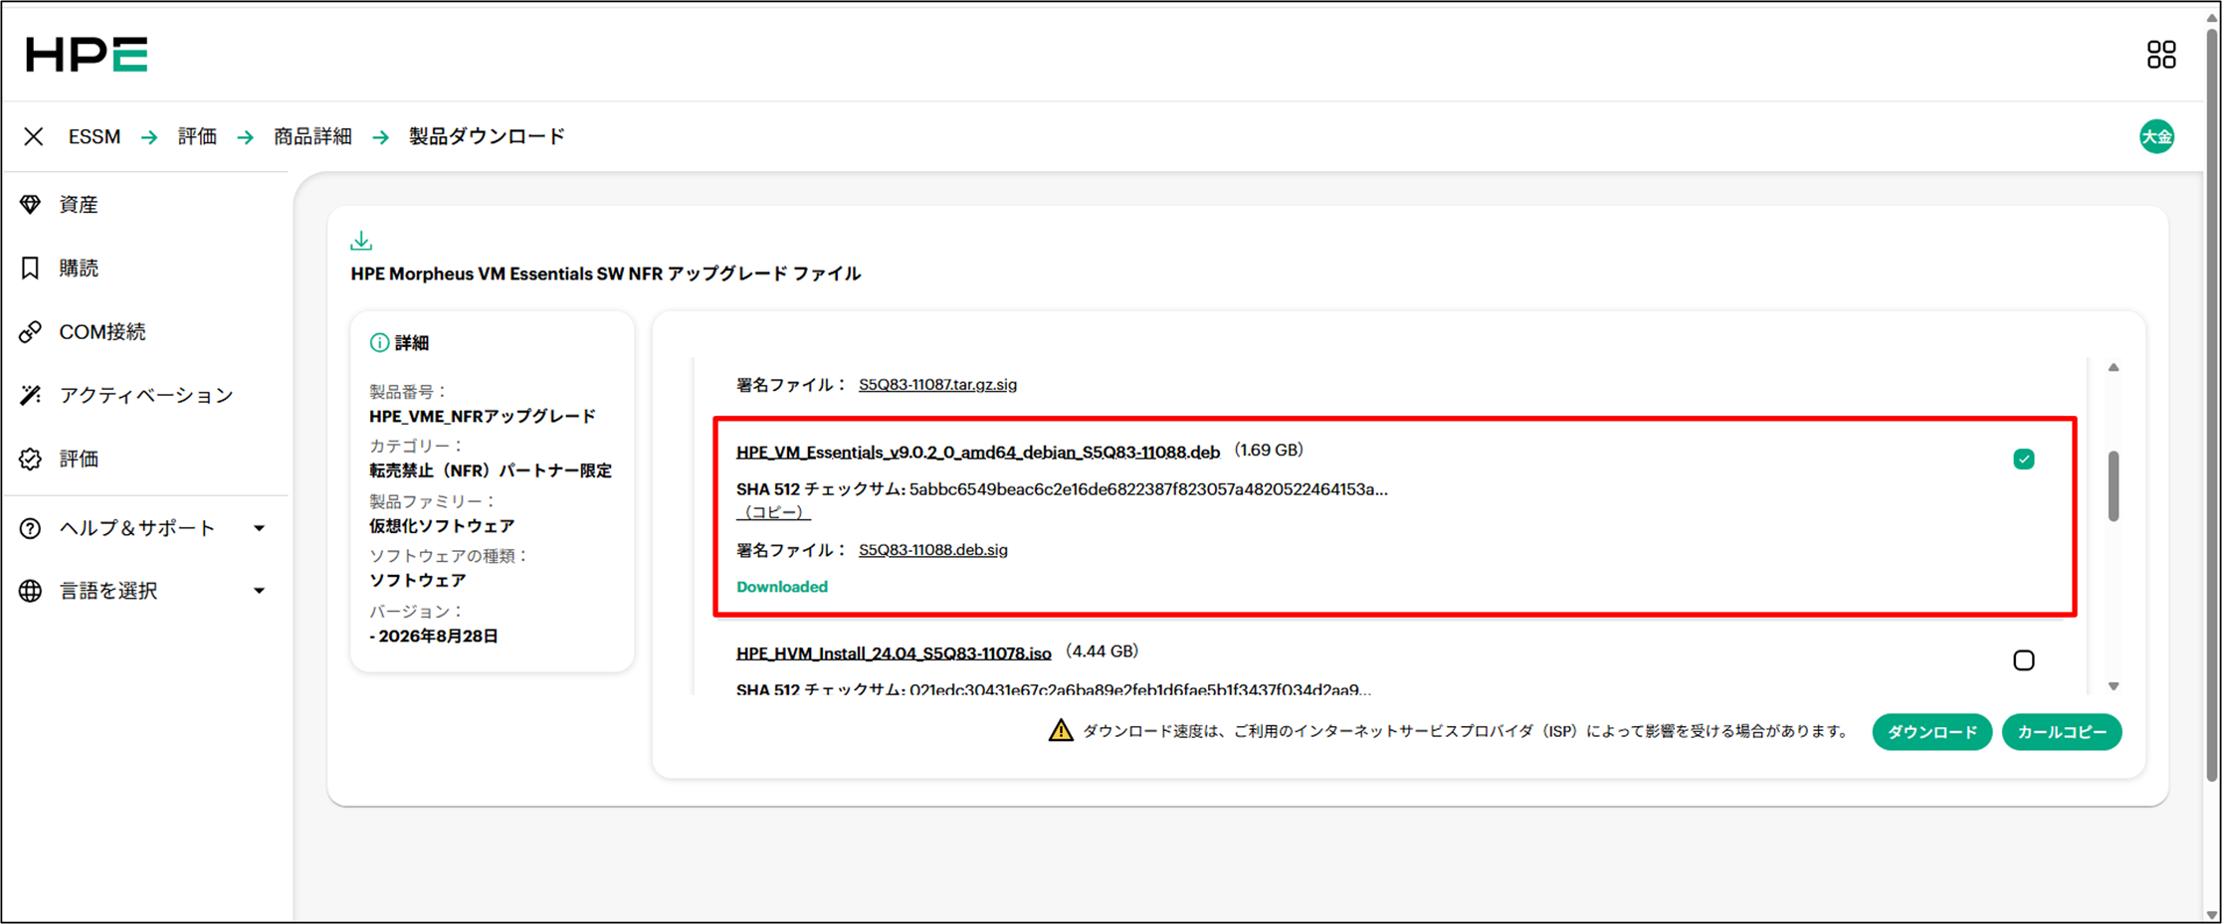Open the app grid icon

click(2160, 55)
